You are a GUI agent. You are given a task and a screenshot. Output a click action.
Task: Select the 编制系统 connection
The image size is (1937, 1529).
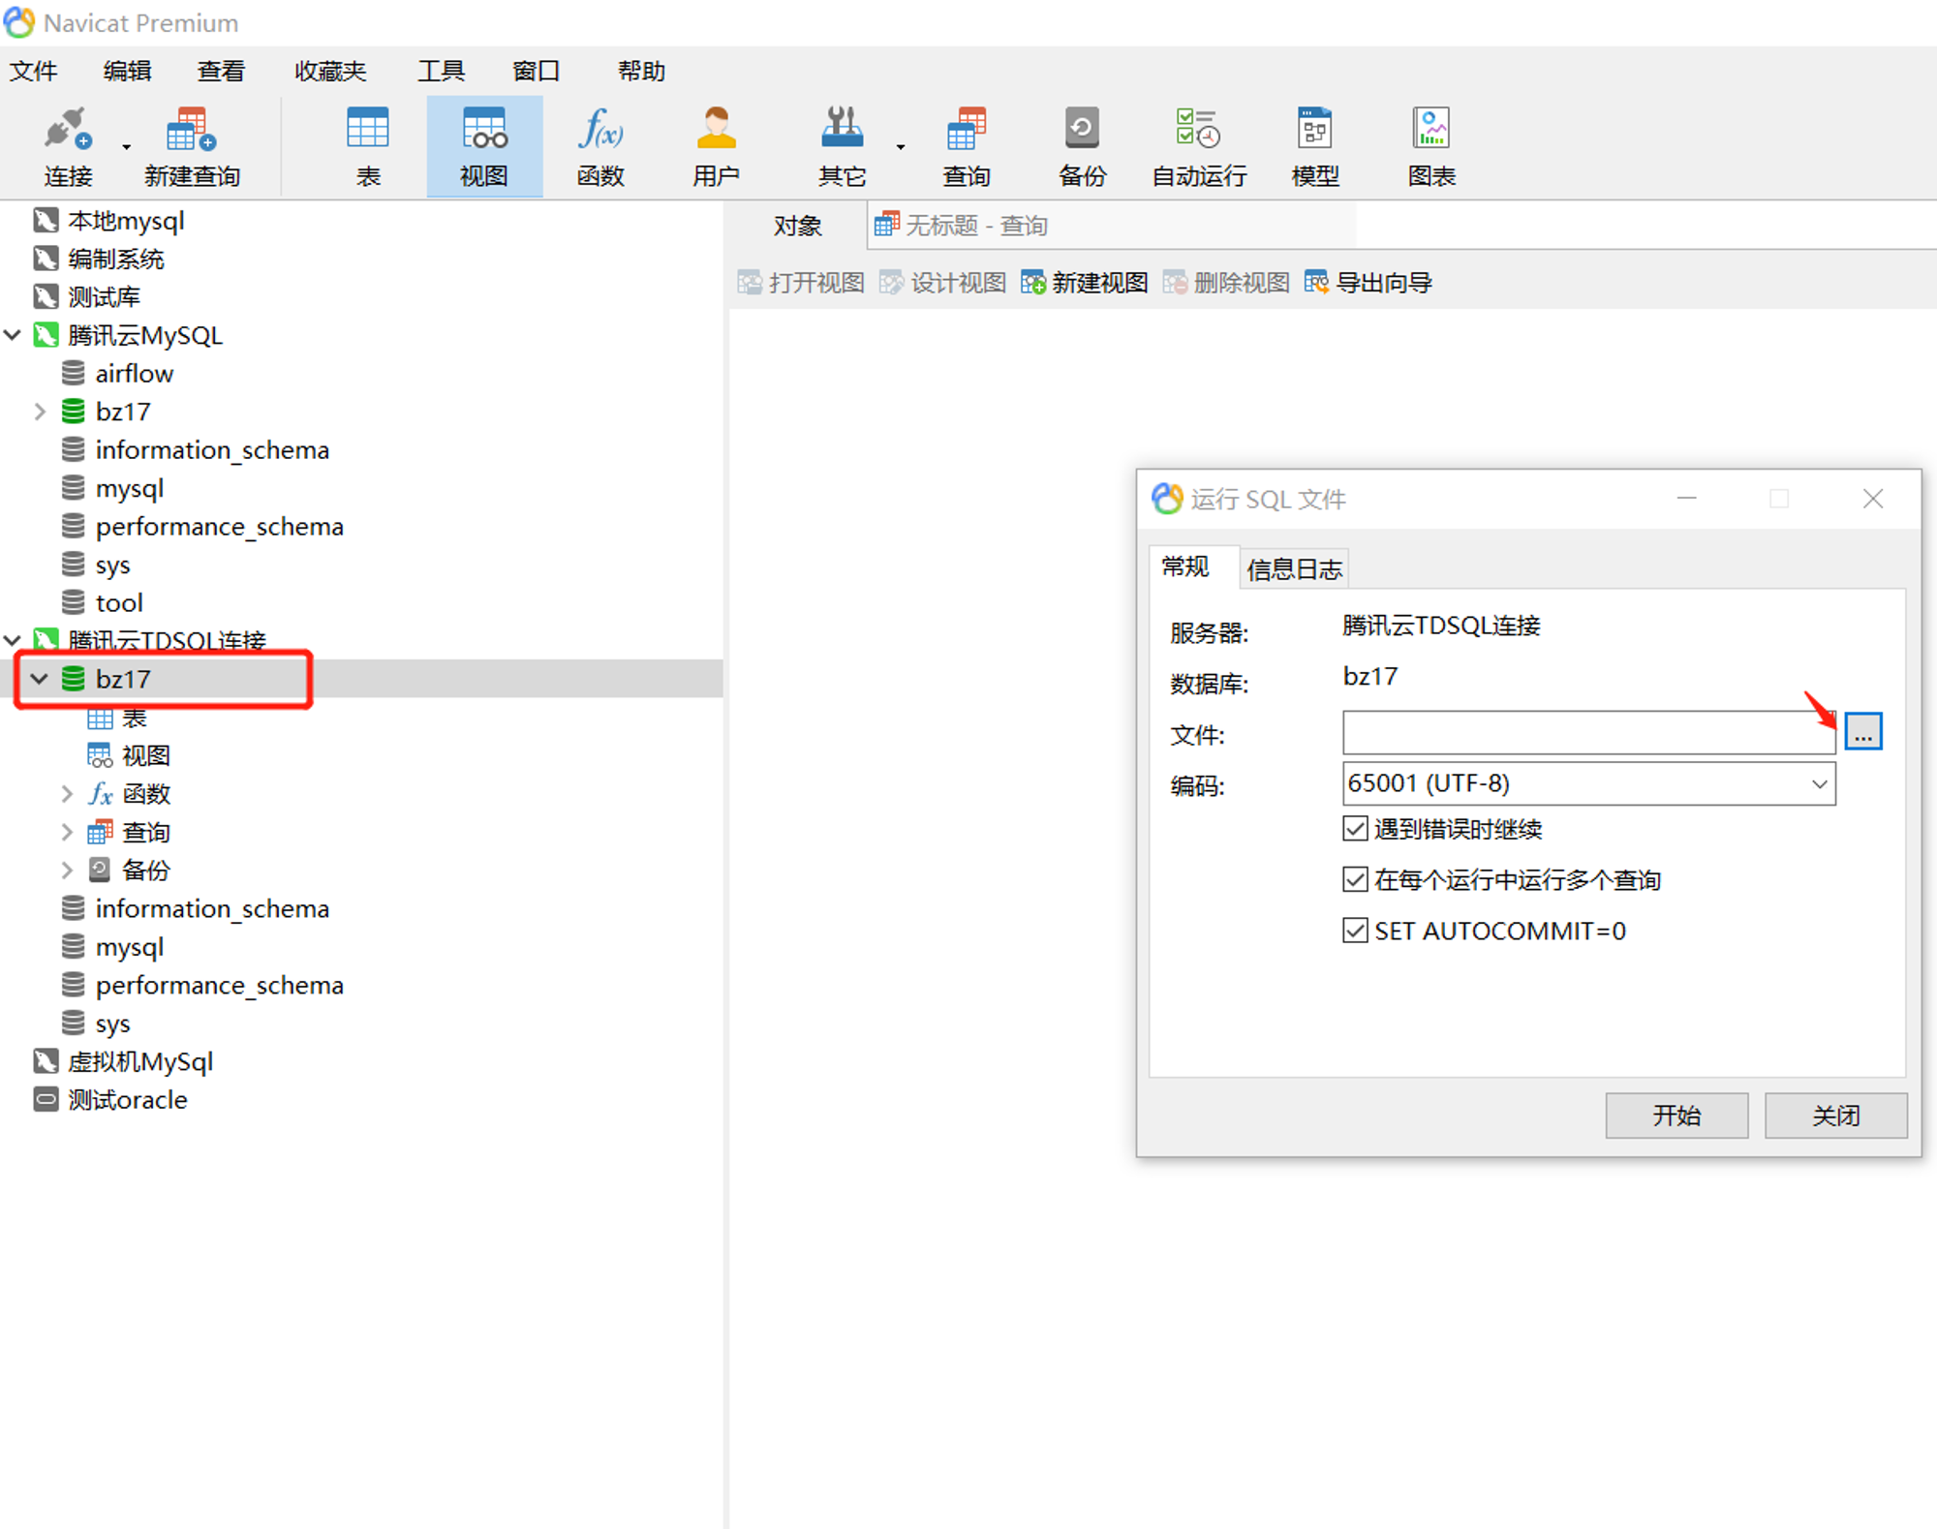pos(116,259)
